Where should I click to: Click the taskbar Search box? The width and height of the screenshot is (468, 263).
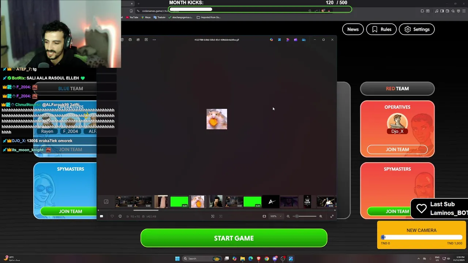tap(202, 259)
